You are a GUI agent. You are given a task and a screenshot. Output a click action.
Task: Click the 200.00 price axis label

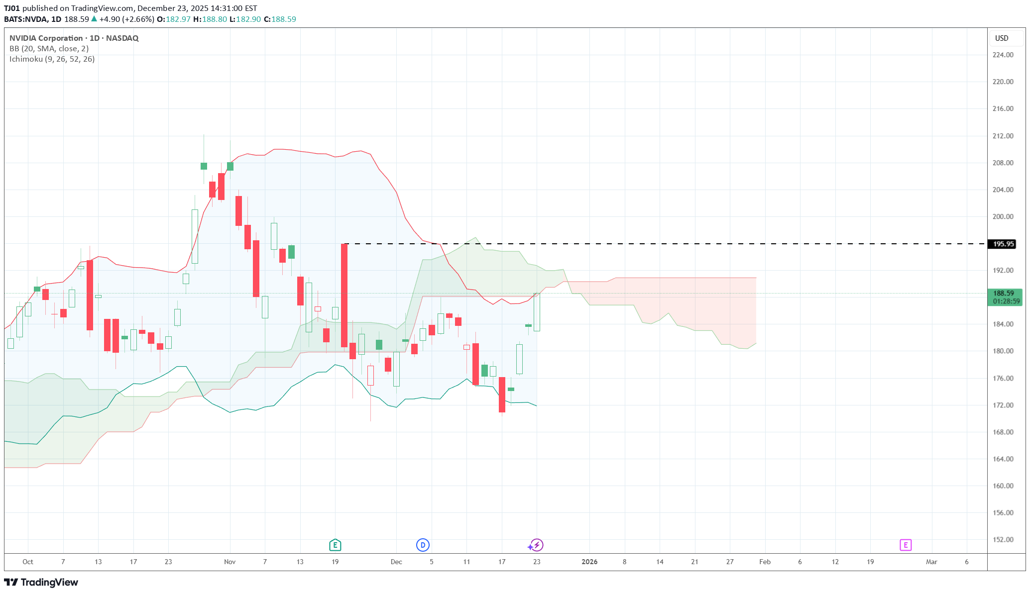[1003, 216]
